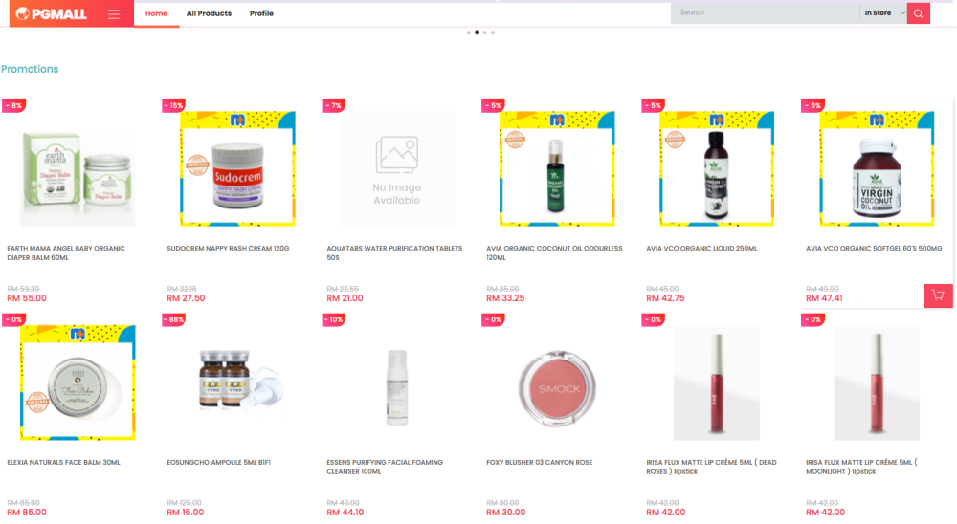Go to the Profile tab

point(261,13)
